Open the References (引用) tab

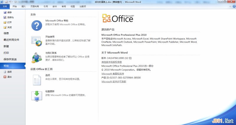point(46,6)
